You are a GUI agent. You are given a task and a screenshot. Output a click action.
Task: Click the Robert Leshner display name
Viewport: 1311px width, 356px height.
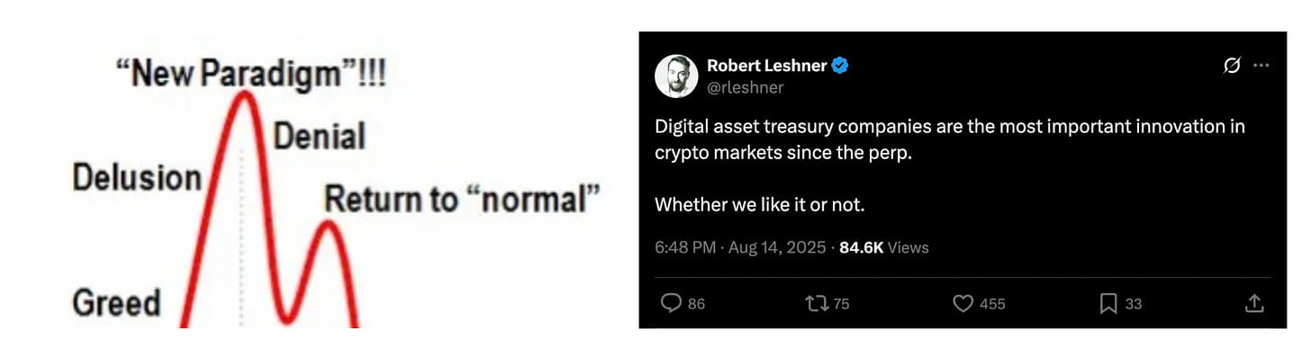767,66
